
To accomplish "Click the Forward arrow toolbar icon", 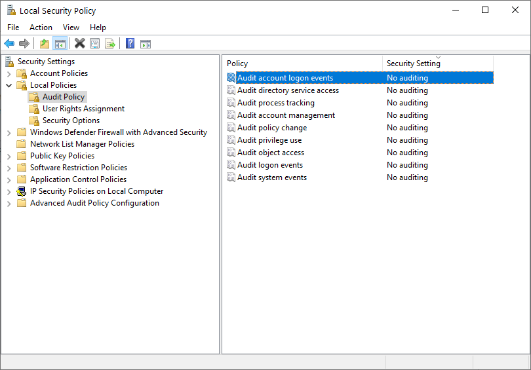I will point(24,43).
